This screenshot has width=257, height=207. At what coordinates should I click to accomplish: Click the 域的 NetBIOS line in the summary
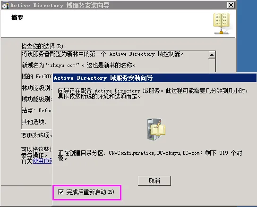[37, 76]
